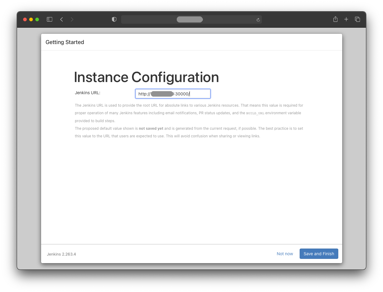This screenshot has height=292, width=383.
Task: Open the privacy report shield icon
Action: pyautogui.click(x=114, y=19)
